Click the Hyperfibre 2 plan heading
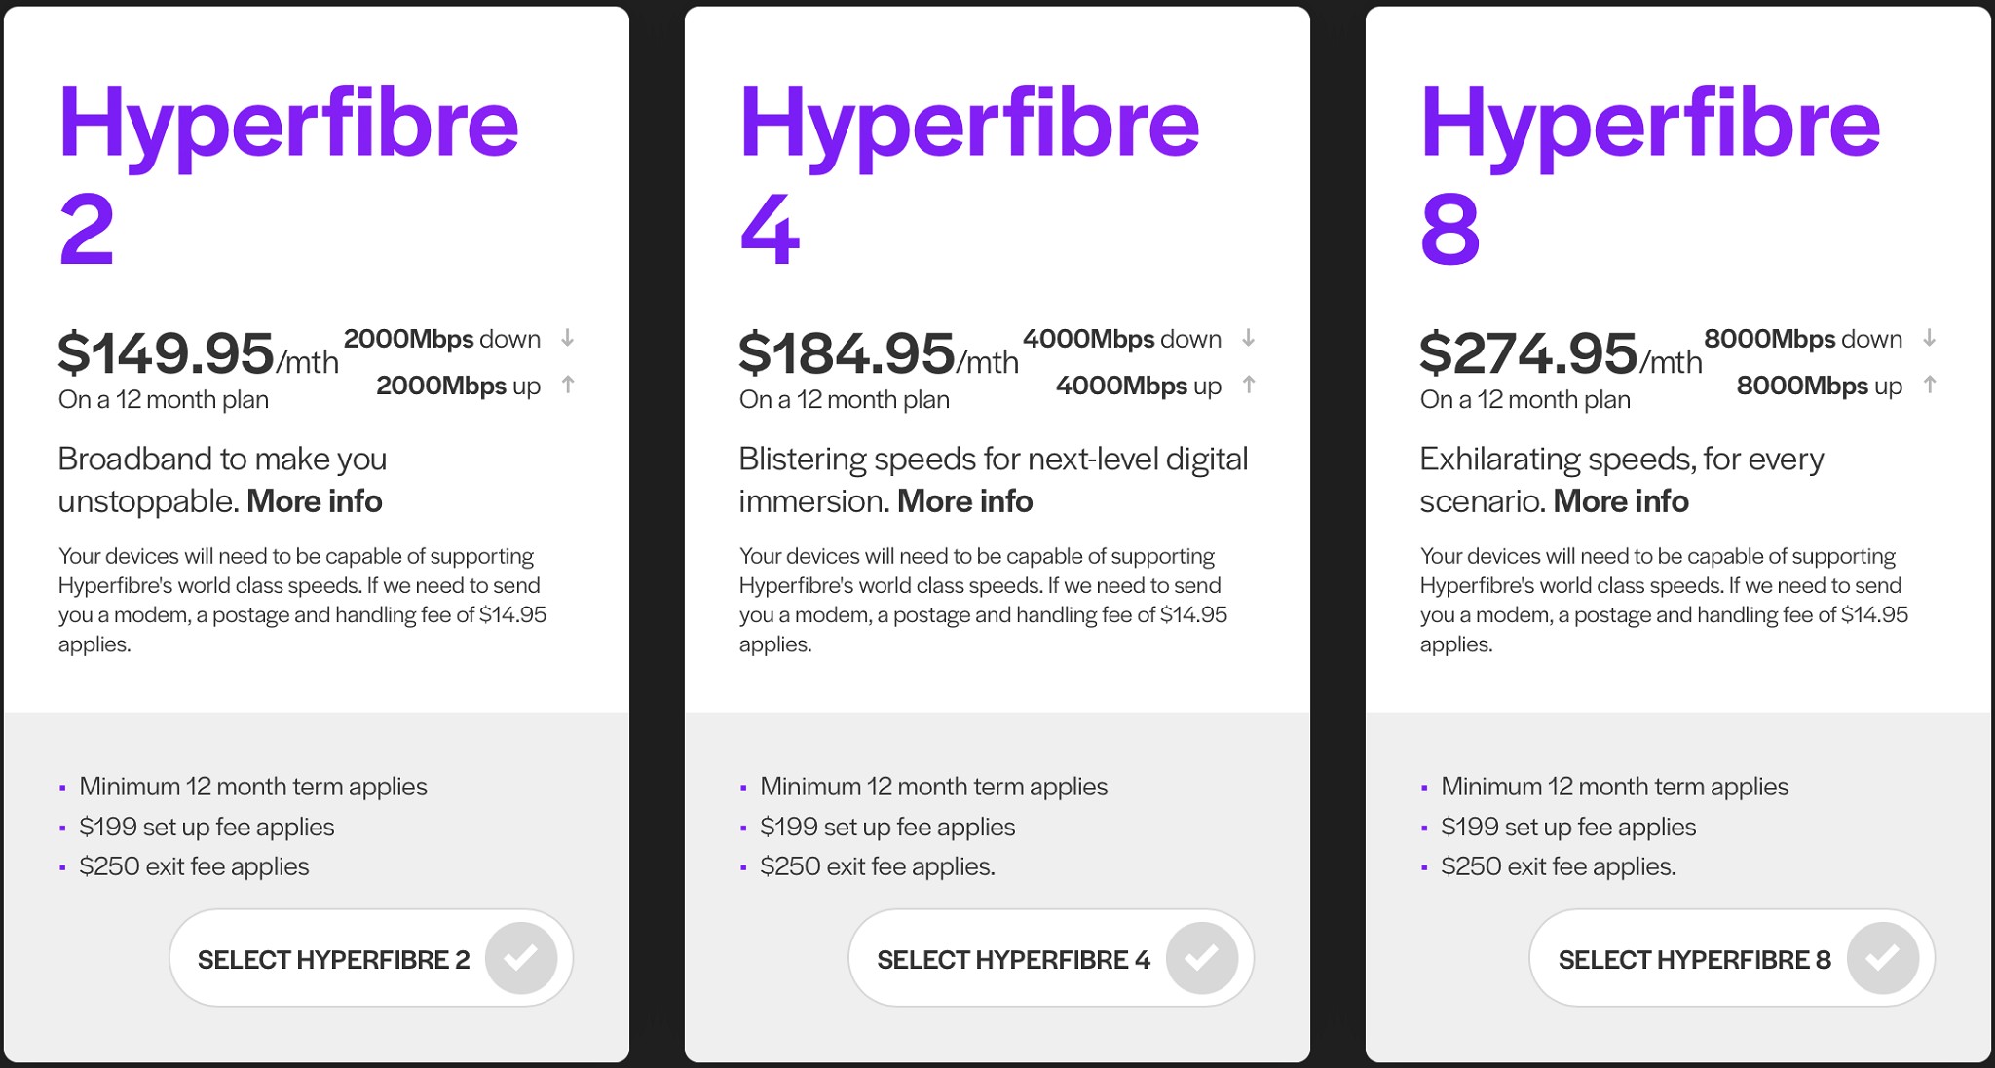 click(x=288, y=173)
